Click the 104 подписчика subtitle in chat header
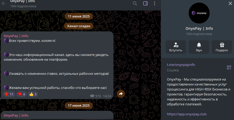The image size is (234, 120). coord(23,6)
